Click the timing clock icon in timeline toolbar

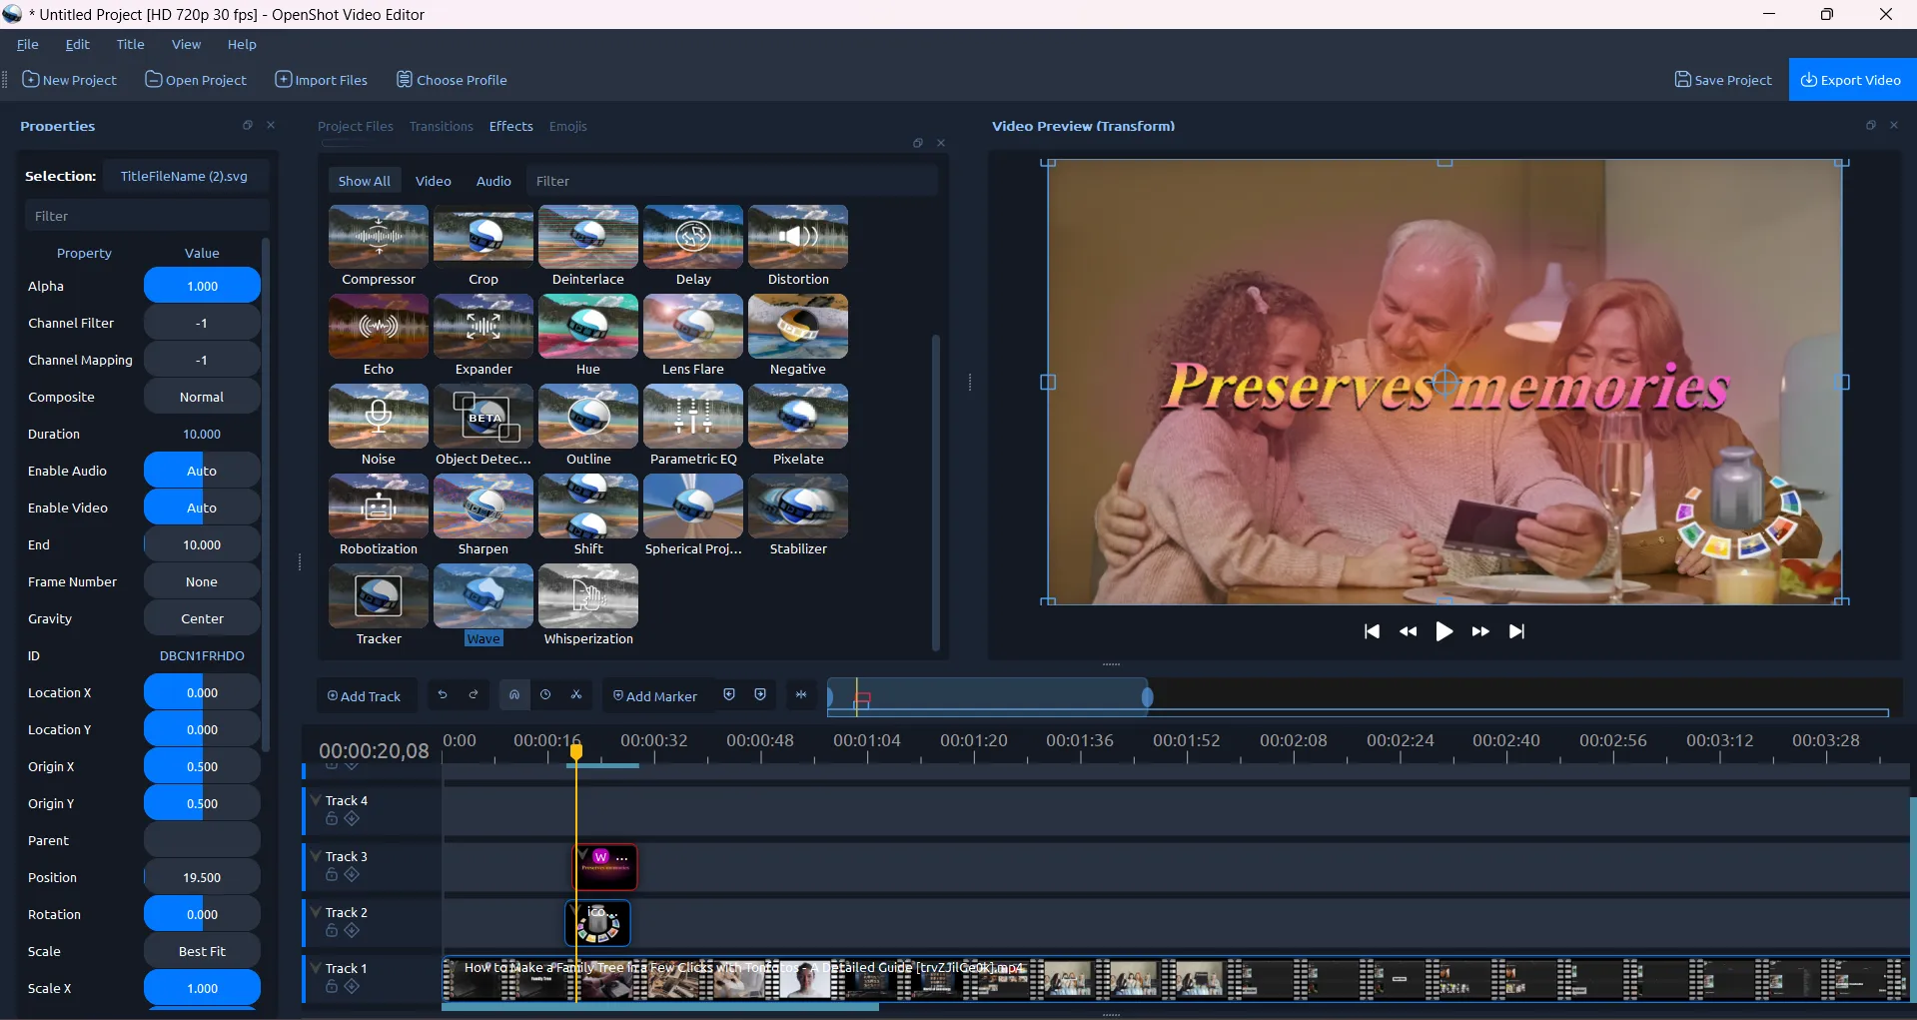545,695
